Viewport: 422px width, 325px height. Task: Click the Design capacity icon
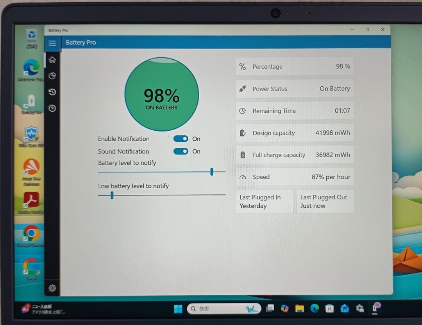pos(243,133)
